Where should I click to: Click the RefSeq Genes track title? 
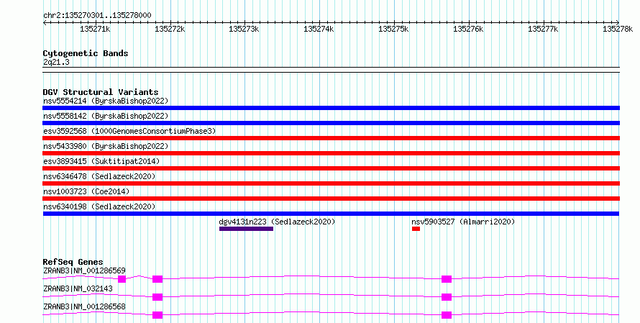click(x=73, y=262)
